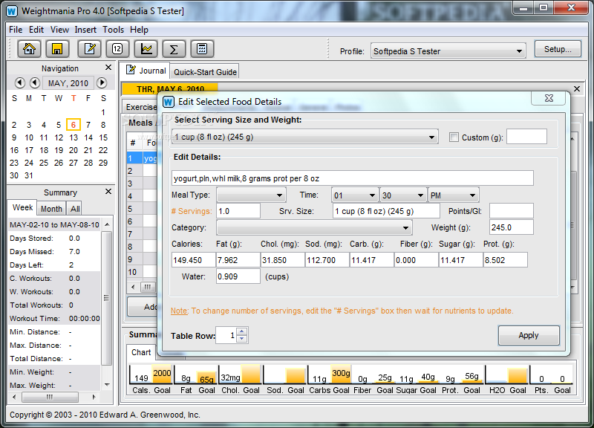
Task: Switch Summary to Month tab
Action: pos(51,209)
